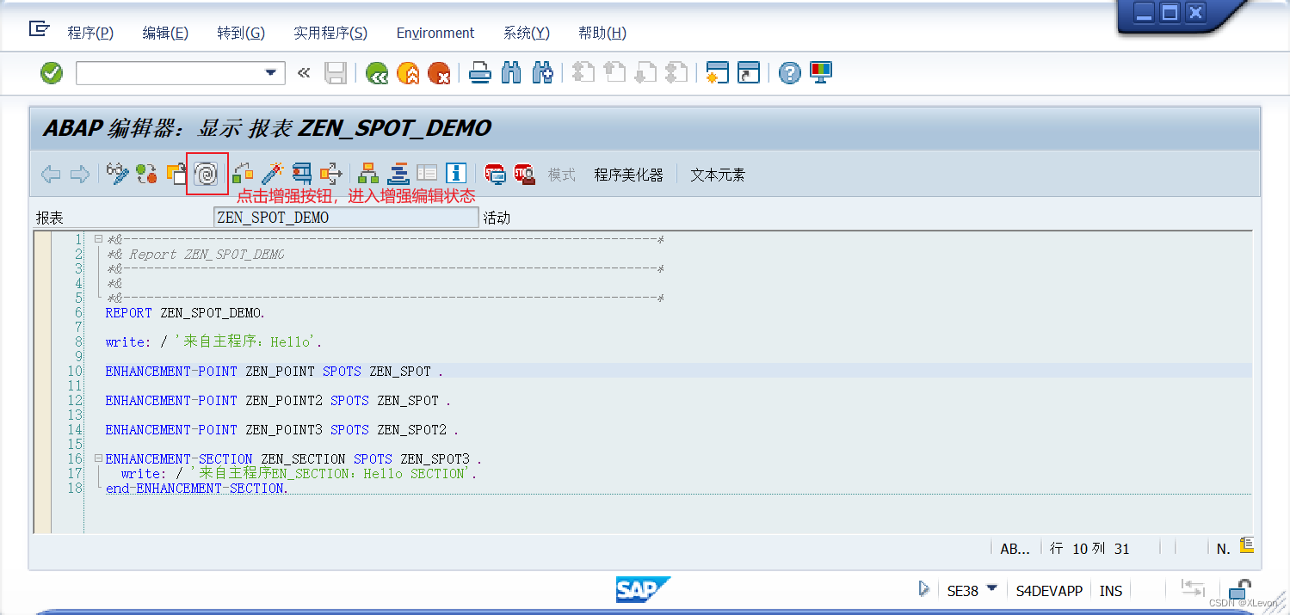Image resolution: width=1290 pixels, height=615 pixels.
Task: Click the Enhance button highlighted in red
Action: [207, 173]
